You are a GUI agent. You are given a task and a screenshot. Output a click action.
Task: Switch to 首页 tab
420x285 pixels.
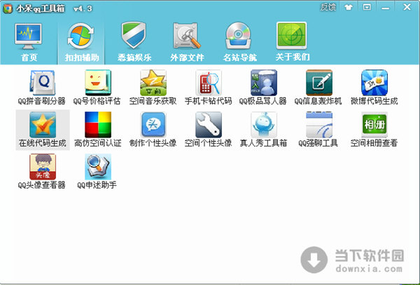coord(29,42)
